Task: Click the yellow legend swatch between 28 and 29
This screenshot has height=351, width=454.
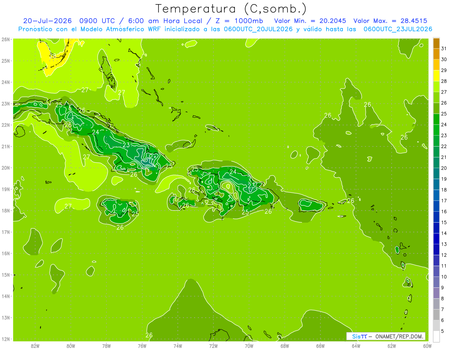Action: [x=436, y=76]
